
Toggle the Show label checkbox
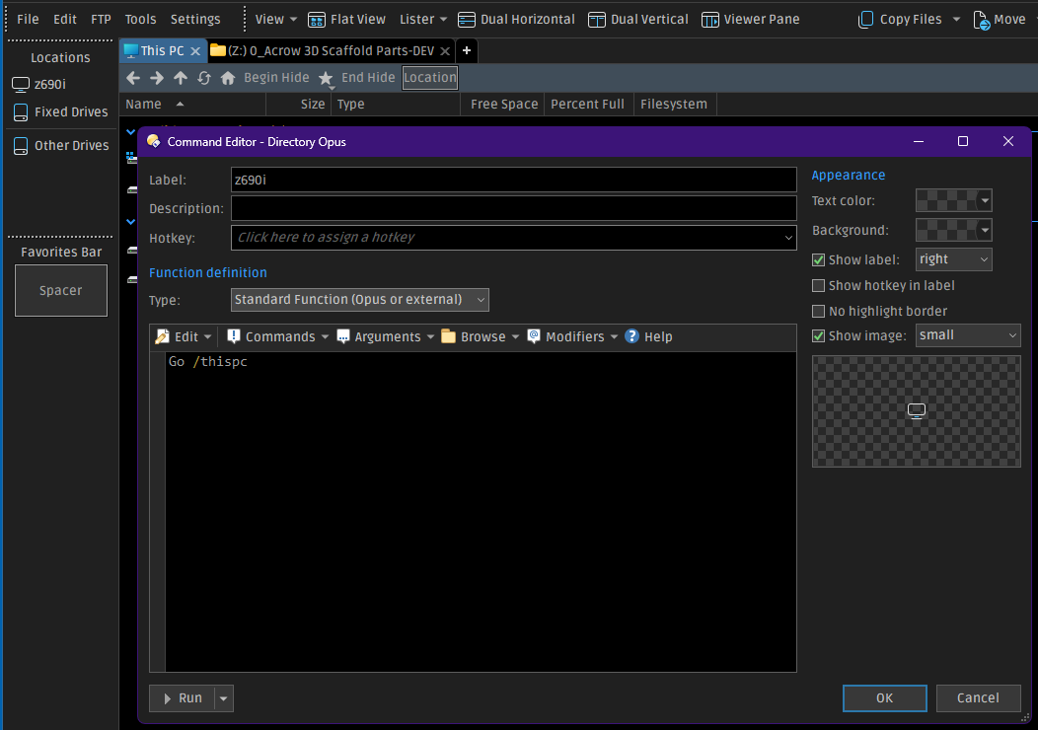click(818, 260)
